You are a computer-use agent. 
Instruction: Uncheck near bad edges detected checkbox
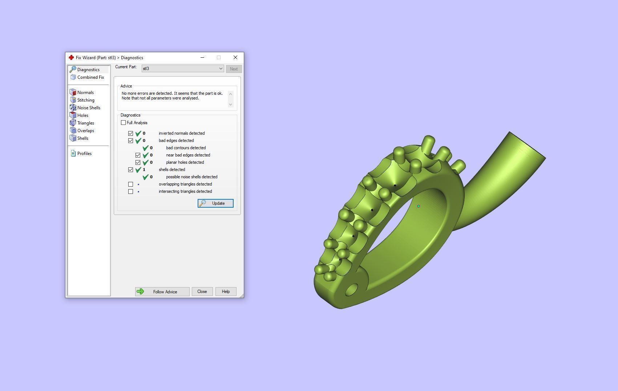click(x=138, y=155)
